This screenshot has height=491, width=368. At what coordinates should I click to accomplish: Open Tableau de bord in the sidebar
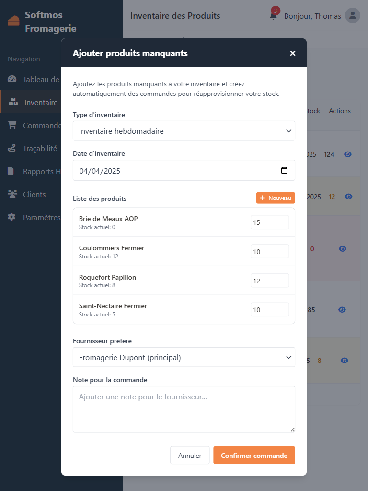tap(31, 79)
